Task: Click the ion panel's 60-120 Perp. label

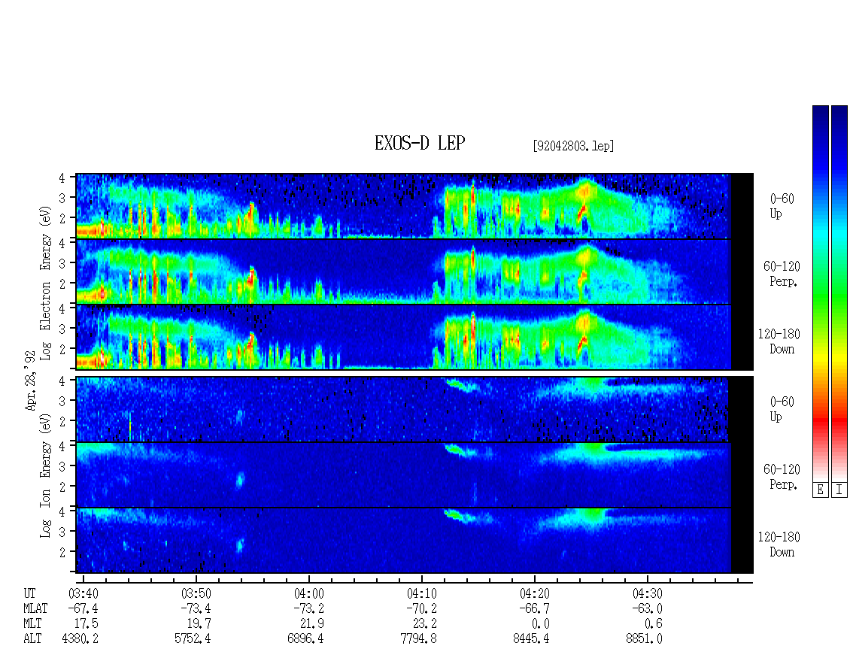Action: 782,477
